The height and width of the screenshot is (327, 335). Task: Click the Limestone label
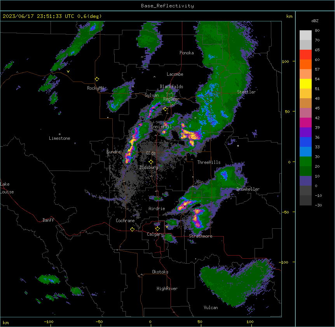click(x=59, y=138)
